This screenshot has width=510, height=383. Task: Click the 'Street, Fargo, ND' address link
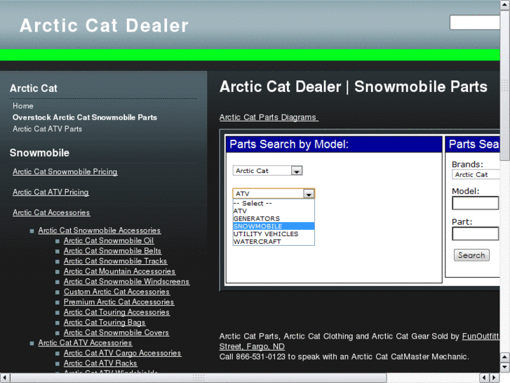(252, 346)
